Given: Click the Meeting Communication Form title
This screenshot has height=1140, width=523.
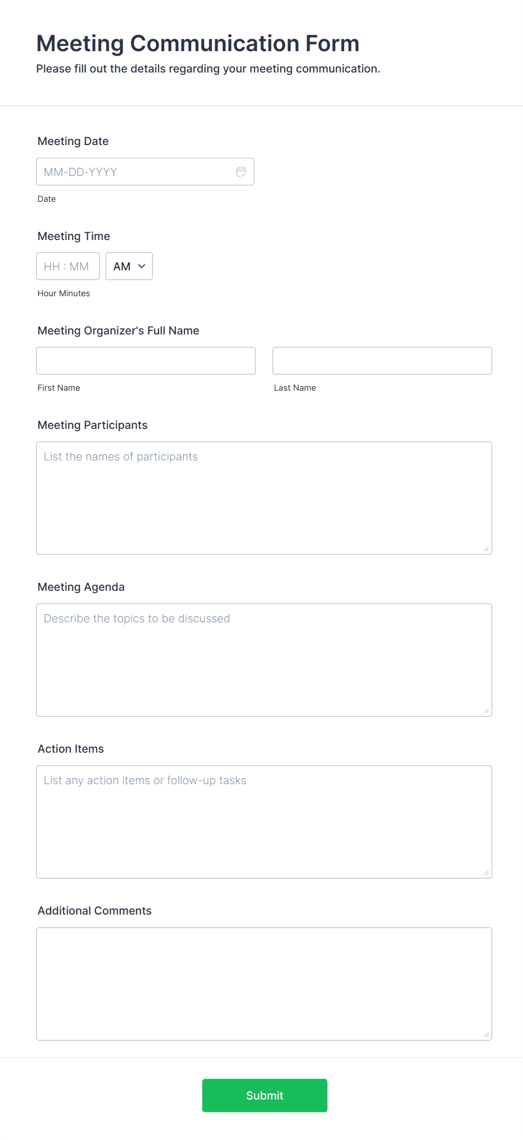Looking at the screenshot, I should pyautogui.click(x=197, y=43).
